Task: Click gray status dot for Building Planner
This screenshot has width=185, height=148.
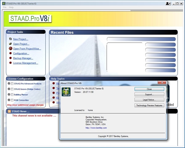Action: [9, 94]
